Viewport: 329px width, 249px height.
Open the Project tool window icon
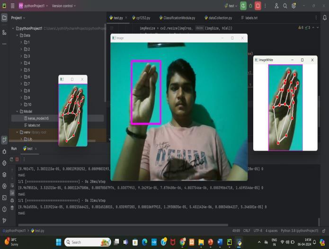[x=4, y=18]
